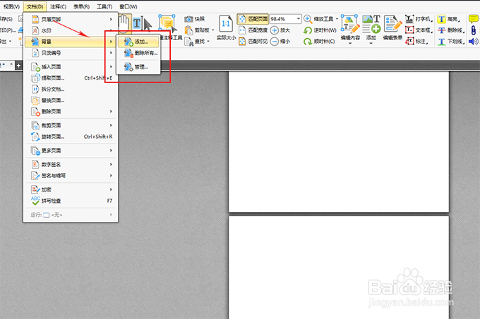Select the 打字机 typewriter tool
Viewport: 480px width, 319px height.
(x=419, y=19)
